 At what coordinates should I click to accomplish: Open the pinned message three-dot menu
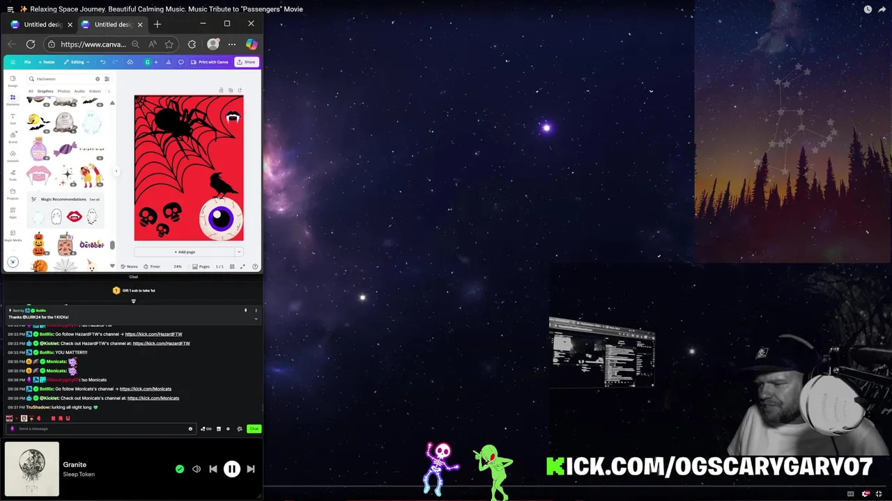click(256, 310)
